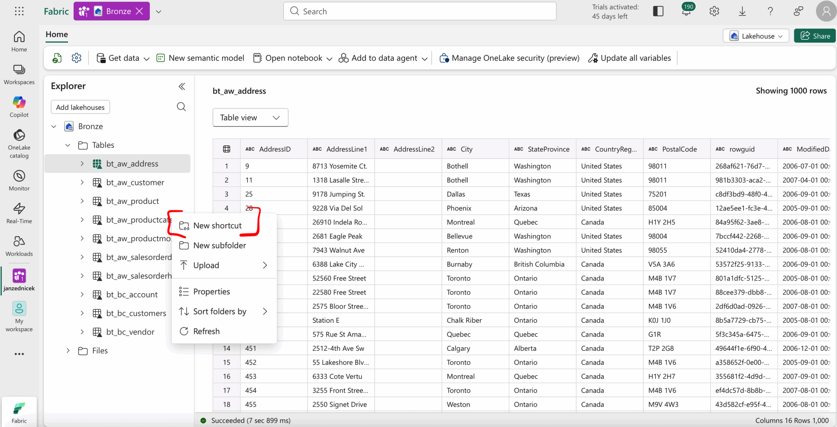Collapse the Tables folder node
Screen dimensions: 837x427
[x=68, y=145]
